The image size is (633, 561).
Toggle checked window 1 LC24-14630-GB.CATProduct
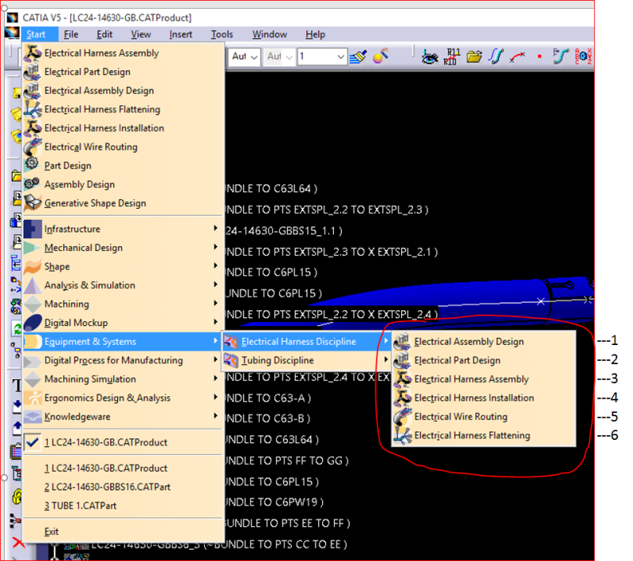[x=123, y=442]
